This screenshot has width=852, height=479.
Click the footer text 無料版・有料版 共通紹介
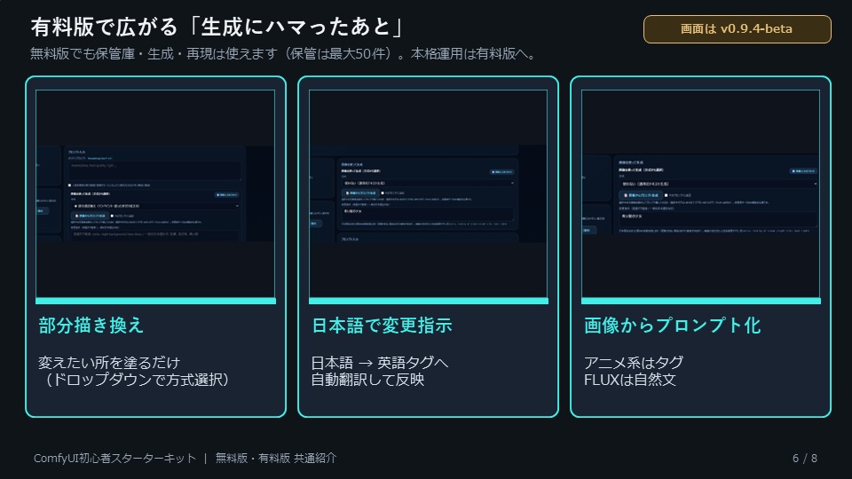276,459
